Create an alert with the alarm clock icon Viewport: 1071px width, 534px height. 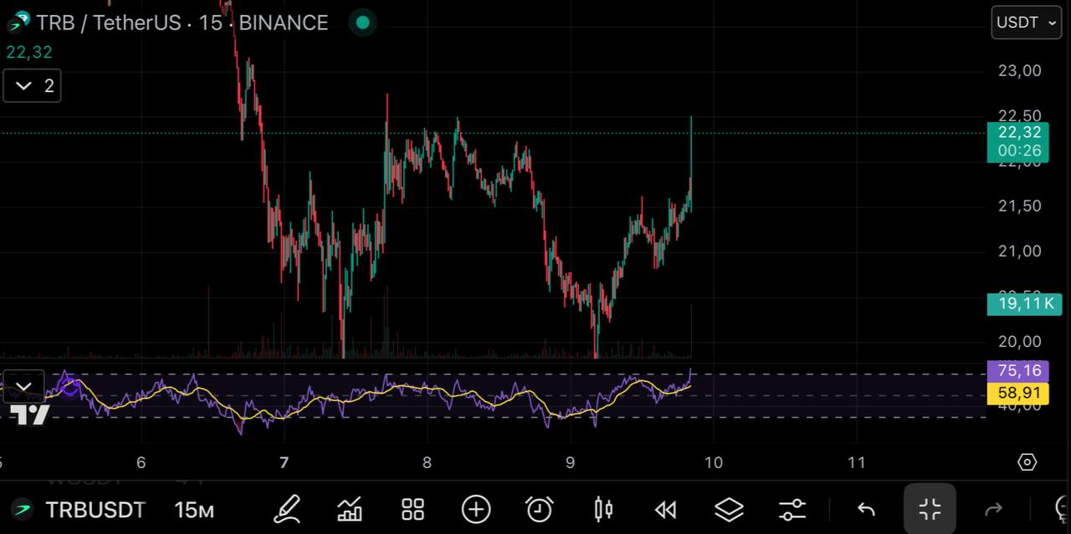click(x=540, y=509)
